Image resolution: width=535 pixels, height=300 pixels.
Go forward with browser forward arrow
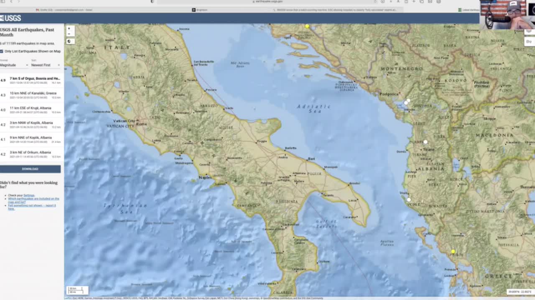(19, 2)
